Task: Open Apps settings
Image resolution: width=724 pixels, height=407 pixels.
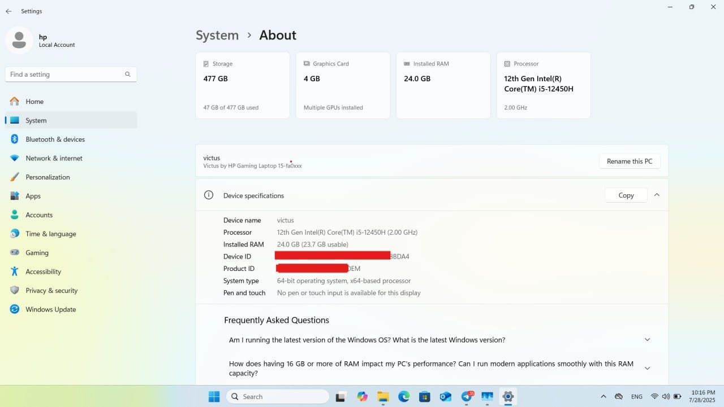Action: pyautogui.click(x=71, y=196)
